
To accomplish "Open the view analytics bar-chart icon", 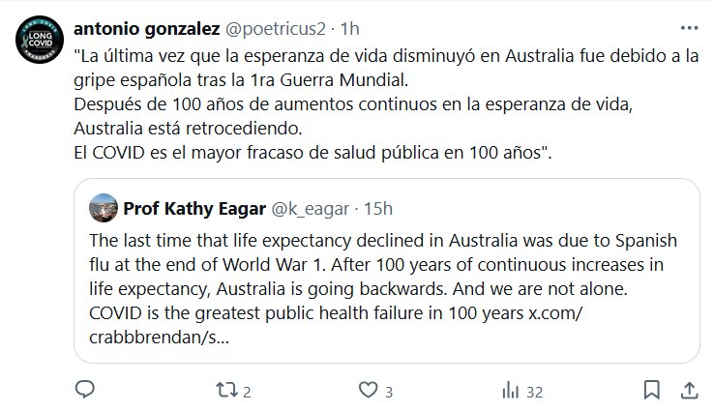I will point(509,391).
